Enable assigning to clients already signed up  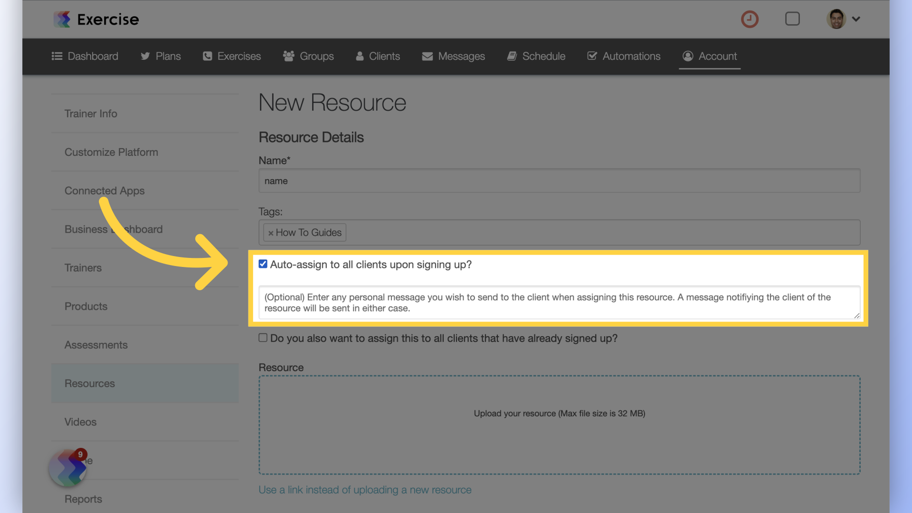click(263, 337)
